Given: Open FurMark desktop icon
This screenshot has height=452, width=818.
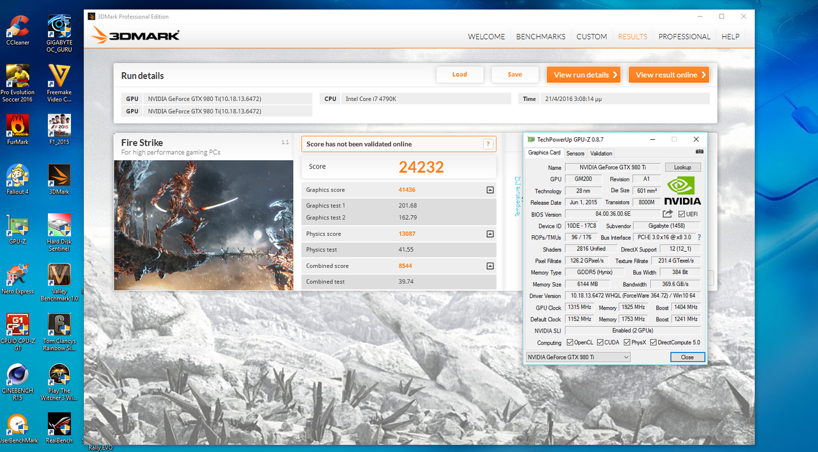Looking at the screenshot, I should point(17,130).
